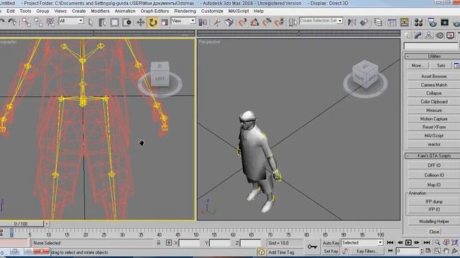Open Key Filters... dialog
The width and height of the screenshot is (460, 258).
click(367, 252)
